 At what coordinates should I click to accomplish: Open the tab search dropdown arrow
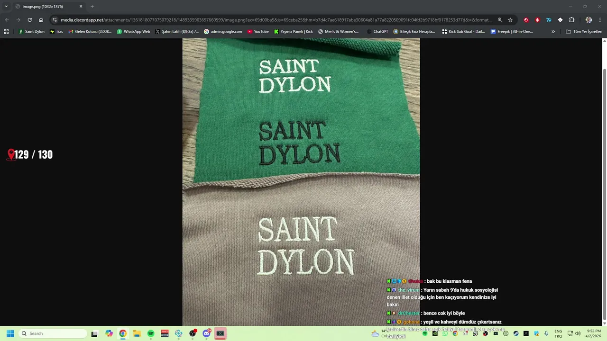[x=6, y=6]
